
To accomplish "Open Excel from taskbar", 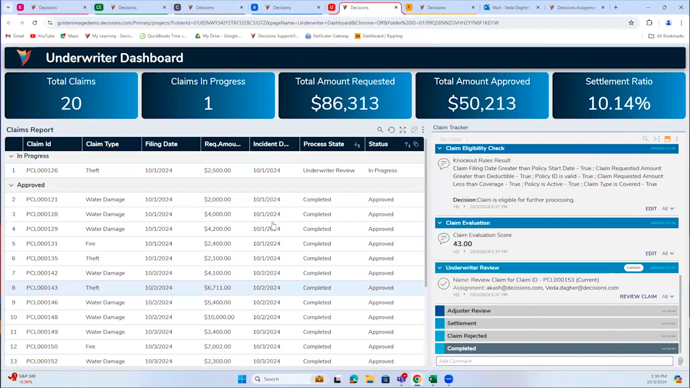I will point(433,379).
